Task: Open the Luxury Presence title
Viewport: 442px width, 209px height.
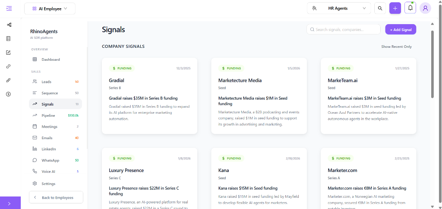Action: point(126,171)
